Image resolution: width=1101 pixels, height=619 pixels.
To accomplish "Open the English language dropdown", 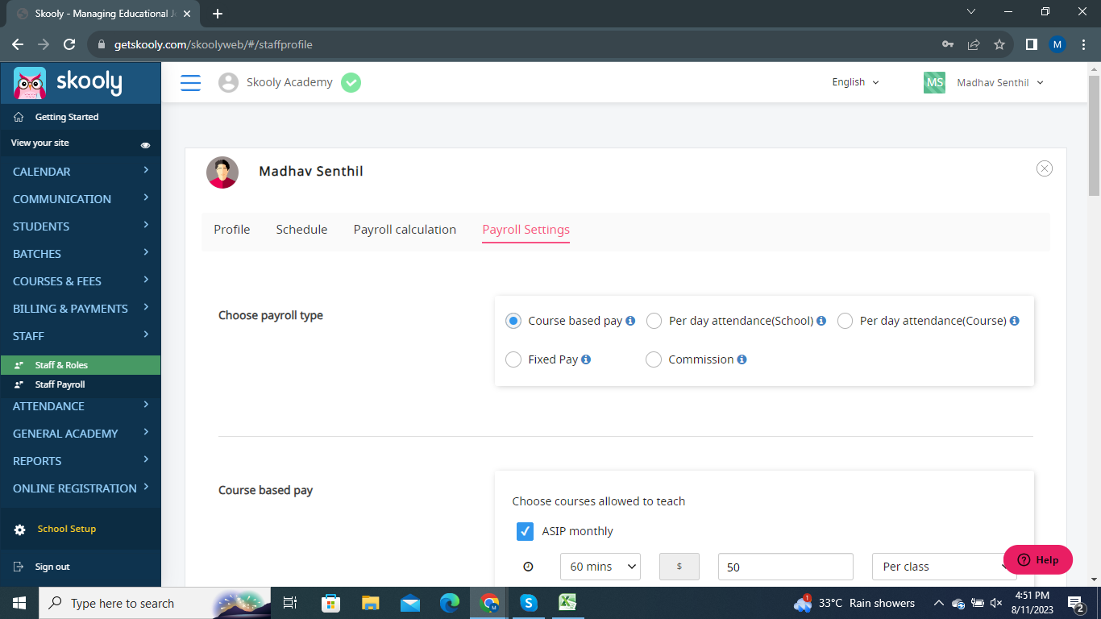I will [856, 82].
